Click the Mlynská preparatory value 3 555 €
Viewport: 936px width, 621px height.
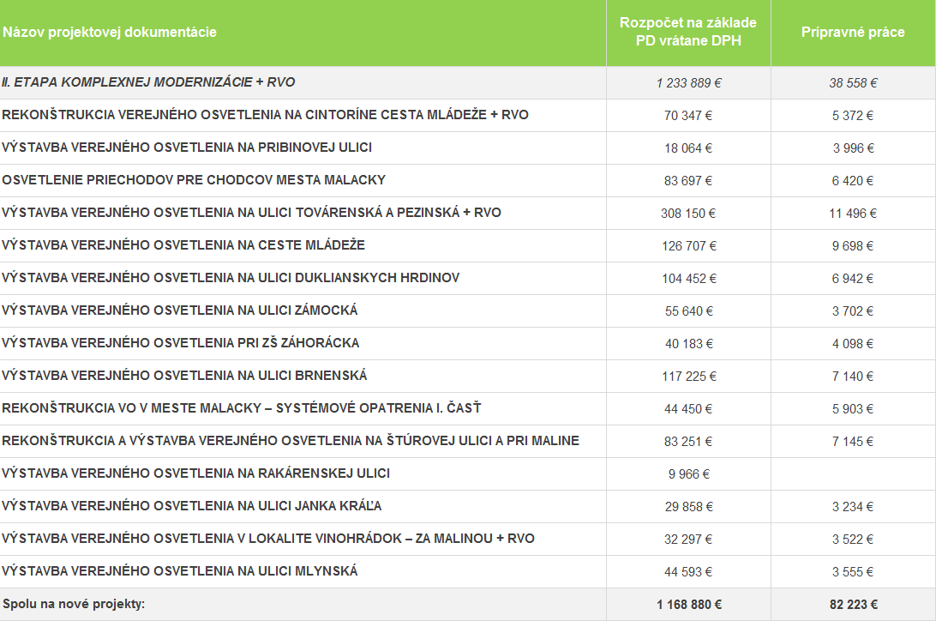coord(853,572)
